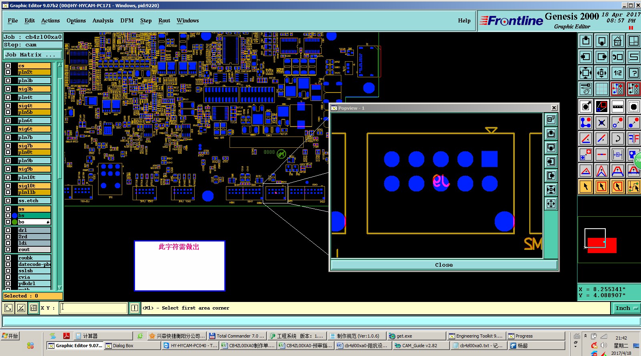Click the Close button in Popview
The image size is (641, 356).
[x=444, y=265]
